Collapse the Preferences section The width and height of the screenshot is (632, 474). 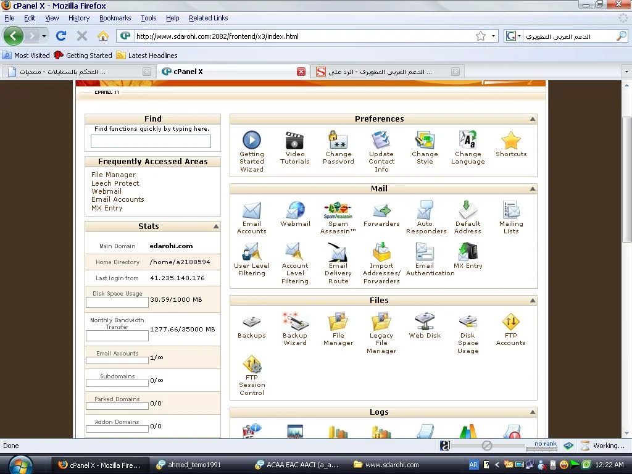(x=533, y=119)
